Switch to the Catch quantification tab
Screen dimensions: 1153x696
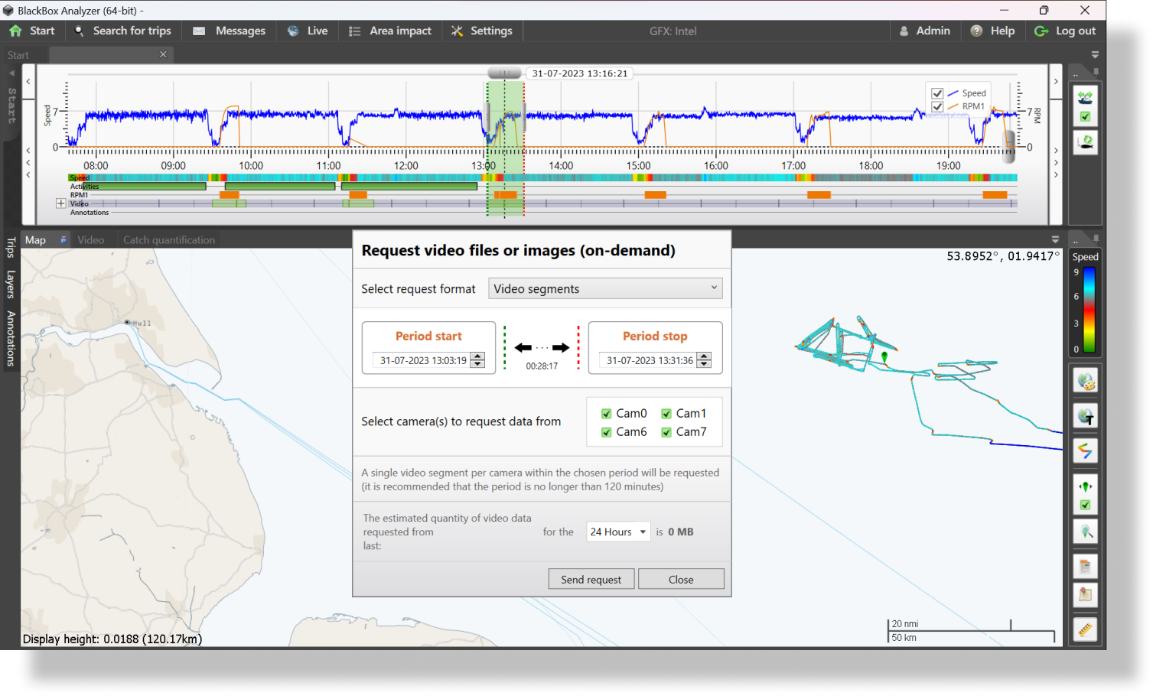click(x=169, y=240)
